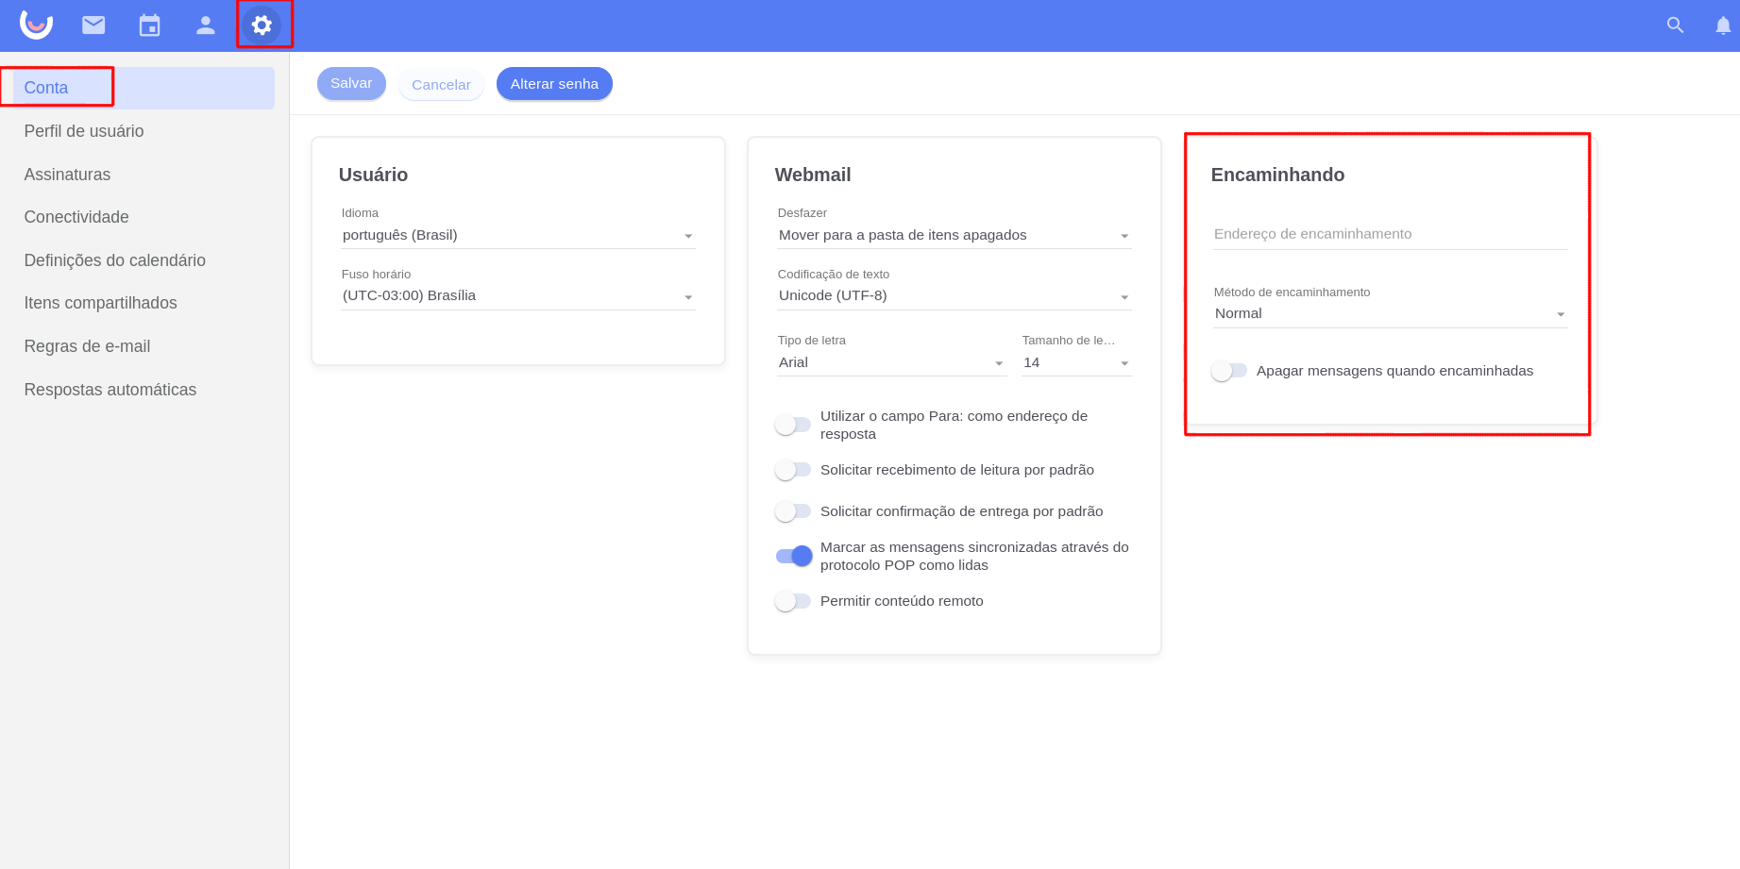
Task: Click the app logo in top bar
Action: click(x=36, y=25)
